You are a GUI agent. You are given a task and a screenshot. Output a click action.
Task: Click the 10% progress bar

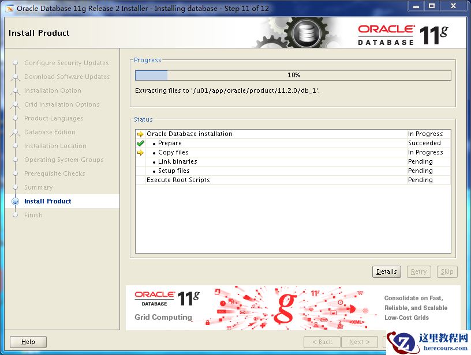[x=293, y=75]
